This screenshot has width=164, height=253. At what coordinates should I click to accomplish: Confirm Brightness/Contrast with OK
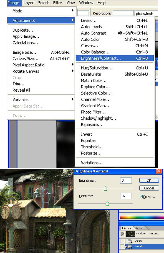(149, 180)
